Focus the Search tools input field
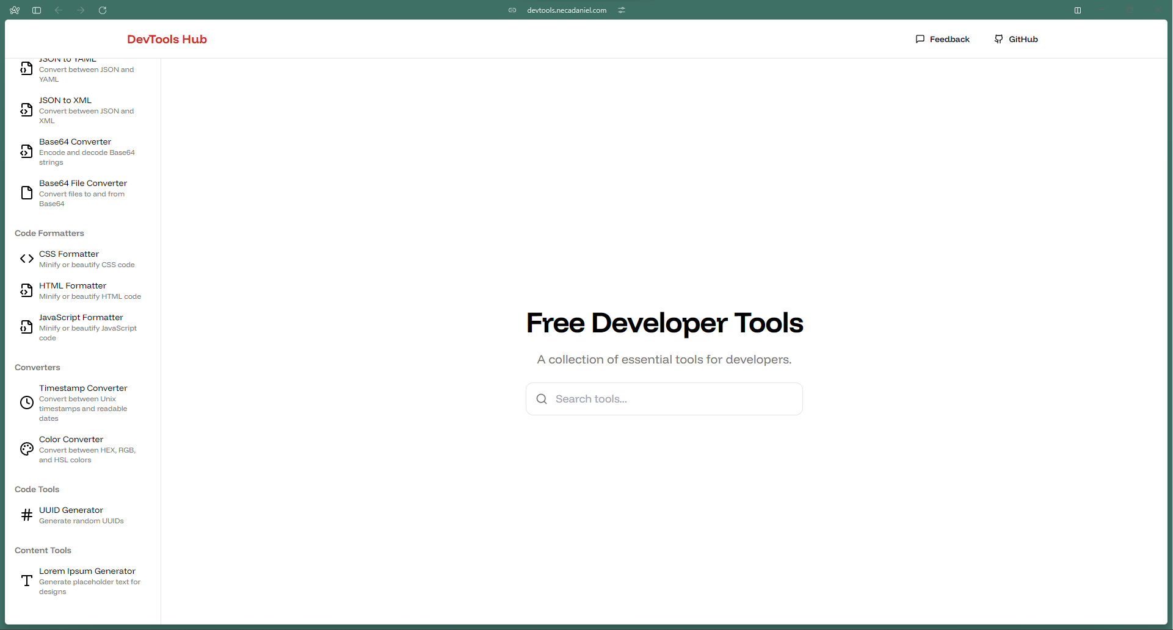The image size is (1173, 630). point(664,399)
